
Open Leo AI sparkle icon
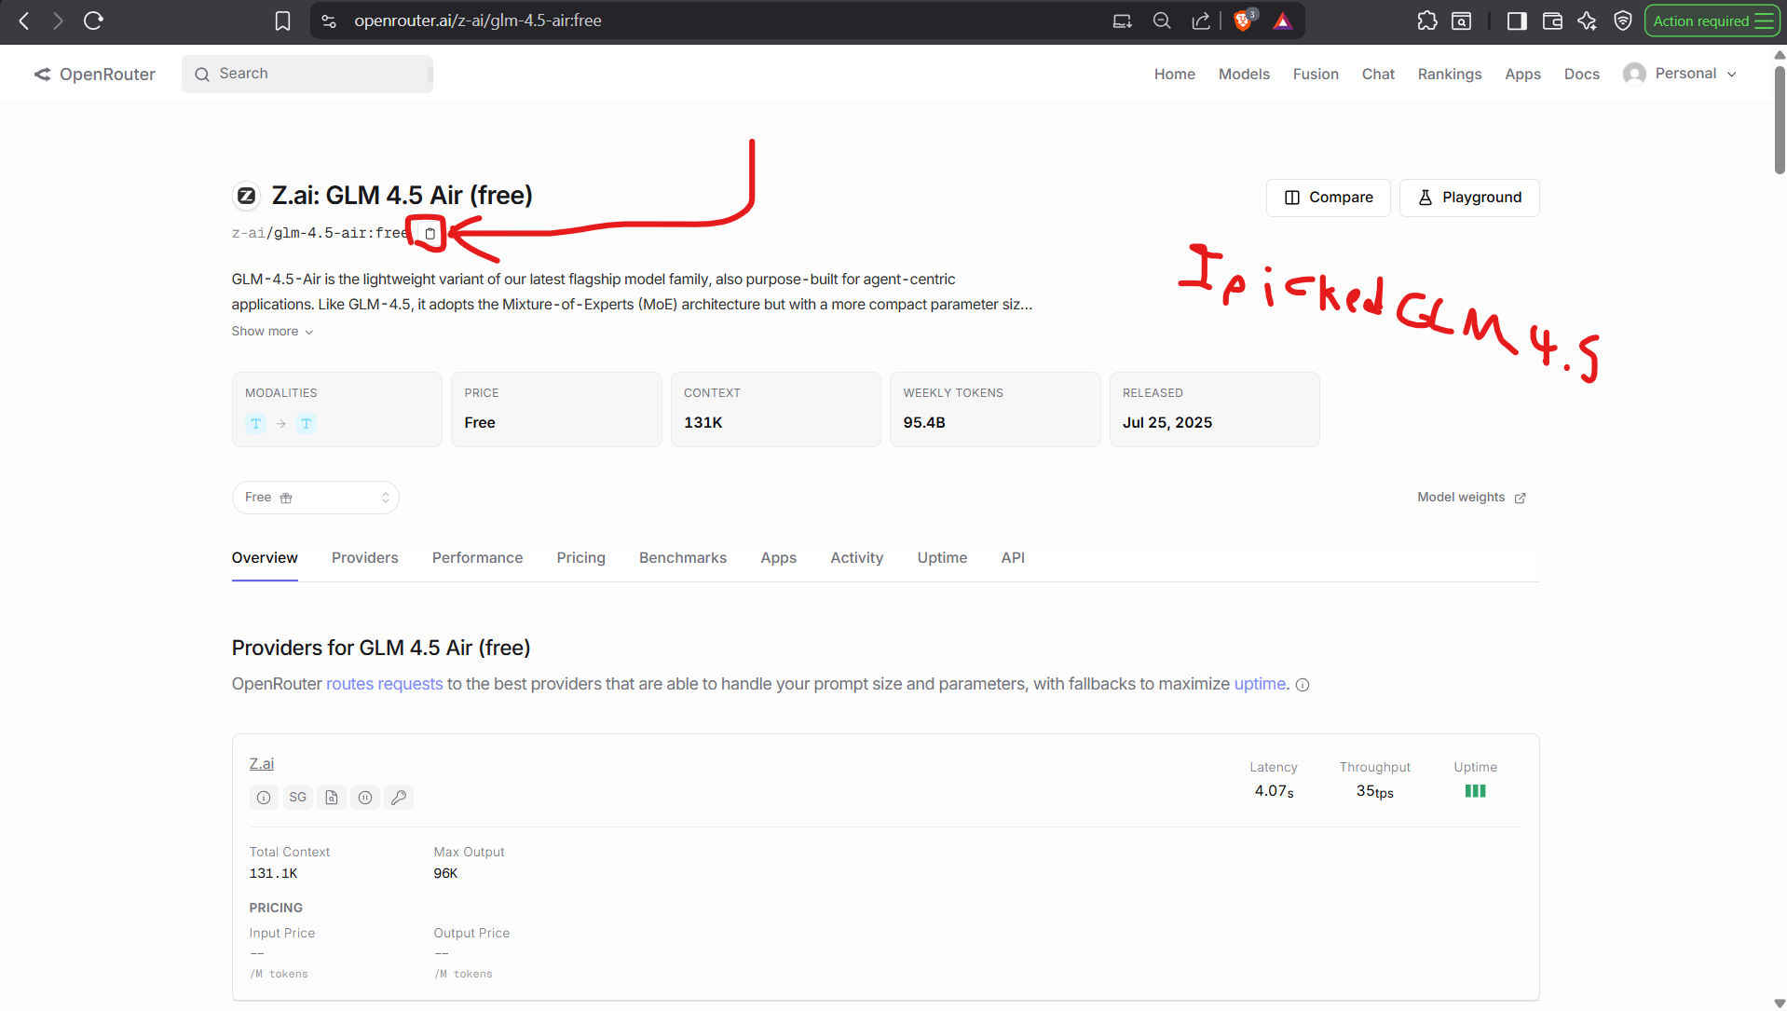(1588, 20)
